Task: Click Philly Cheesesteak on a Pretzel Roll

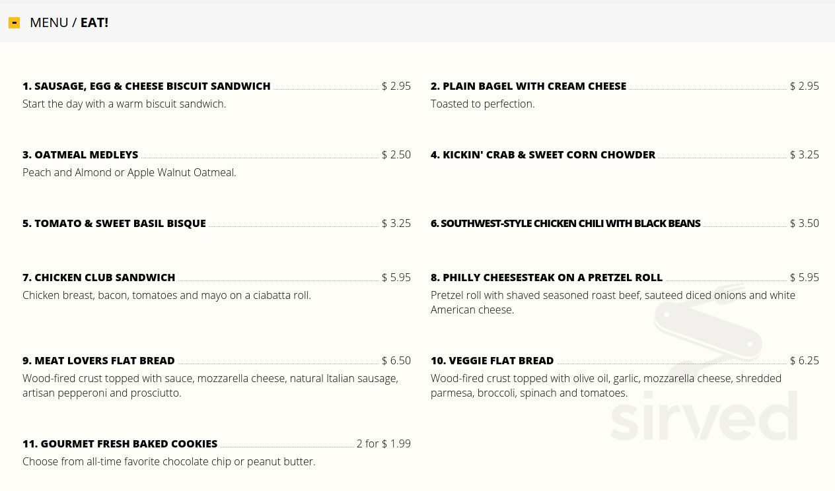Action: coord(546,277)
